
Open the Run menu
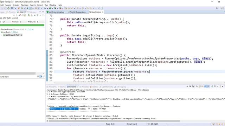(x=46, y=5)
